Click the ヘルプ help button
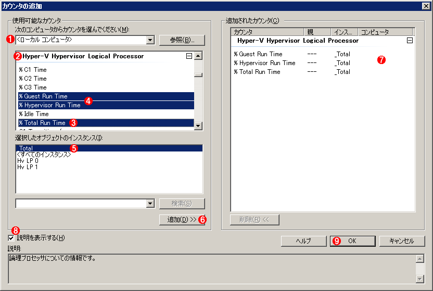The height and width of the screenshot is (291, 433). pyautogui.click(x=304, y=241)
